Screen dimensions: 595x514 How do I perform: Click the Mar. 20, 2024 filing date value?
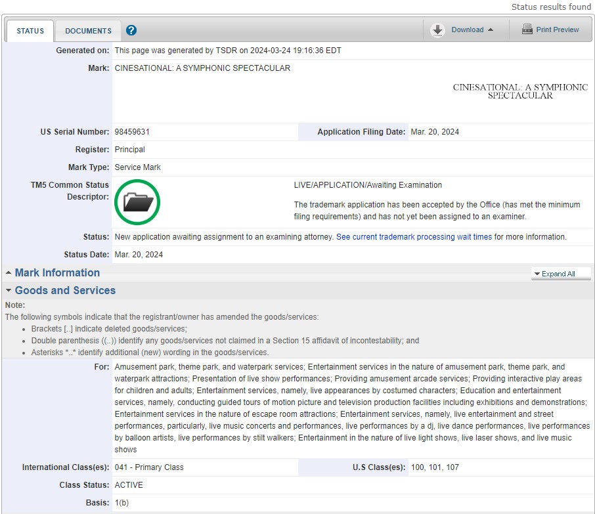click(x=435, y=132)
